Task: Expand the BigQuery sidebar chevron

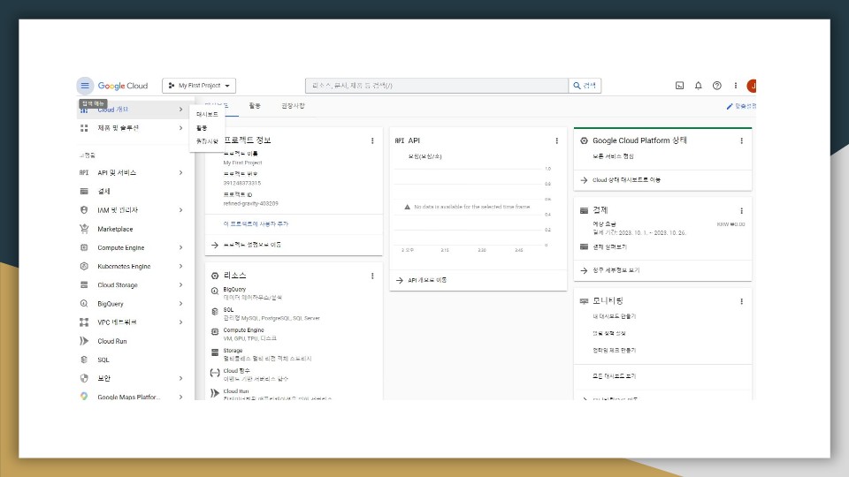Action: [180, 303]
